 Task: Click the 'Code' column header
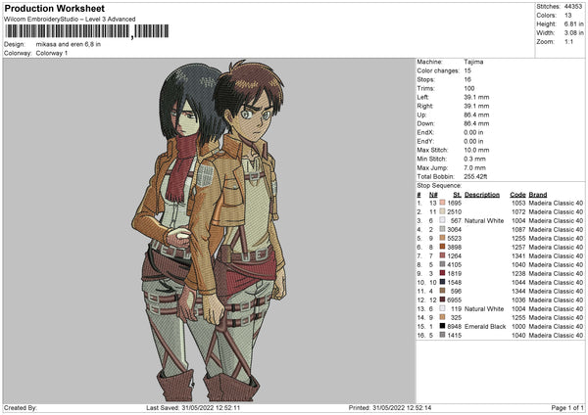[x=517, y=195]
